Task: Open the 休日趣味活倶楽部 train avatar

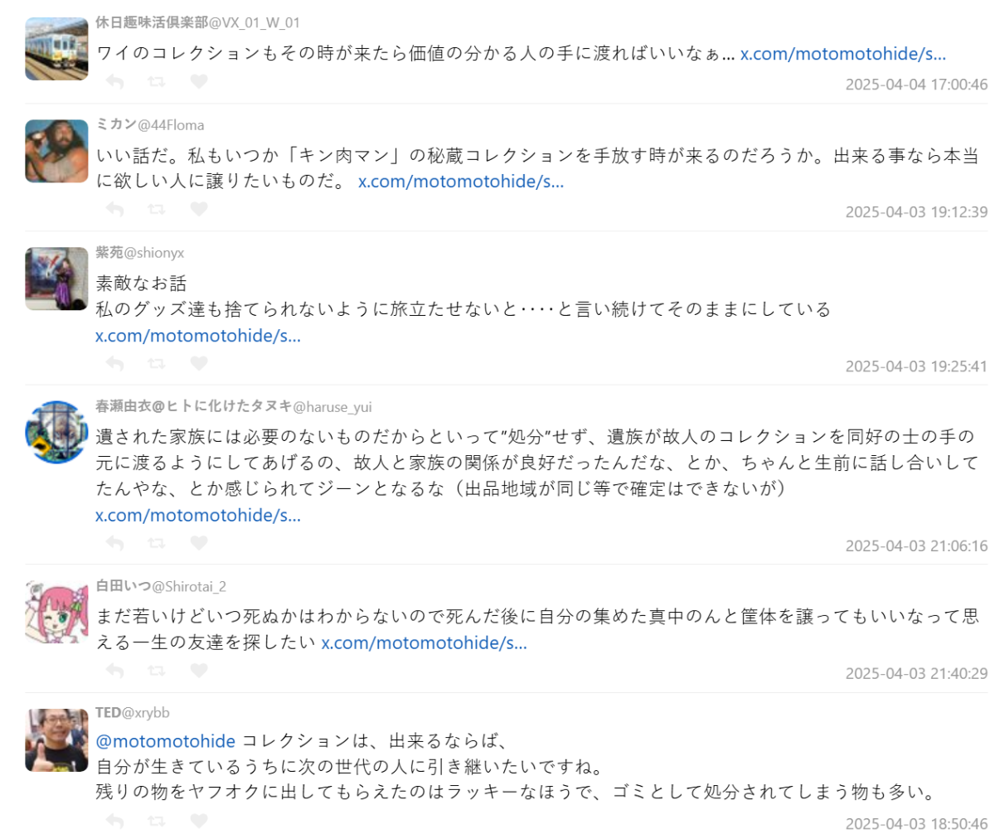Action: 56,48
